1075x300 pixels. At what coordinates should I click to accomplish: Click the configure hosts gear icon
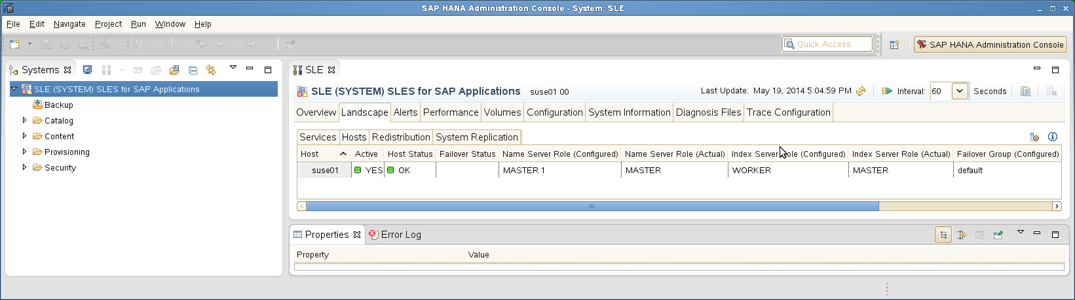pos(1034,137)
